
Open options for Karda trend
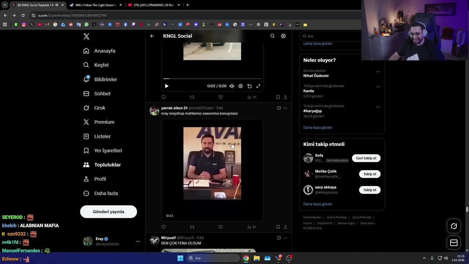pos(378,87)
